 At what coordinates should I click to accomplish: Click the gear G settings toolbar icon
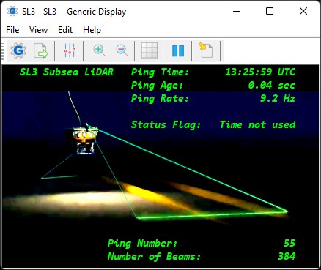coord(18,50)
